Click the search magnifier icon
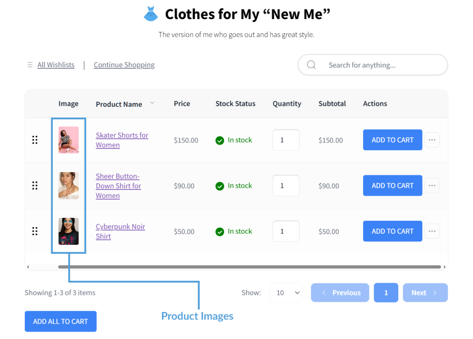Screen dimensions: 473x339 (311, 65)
